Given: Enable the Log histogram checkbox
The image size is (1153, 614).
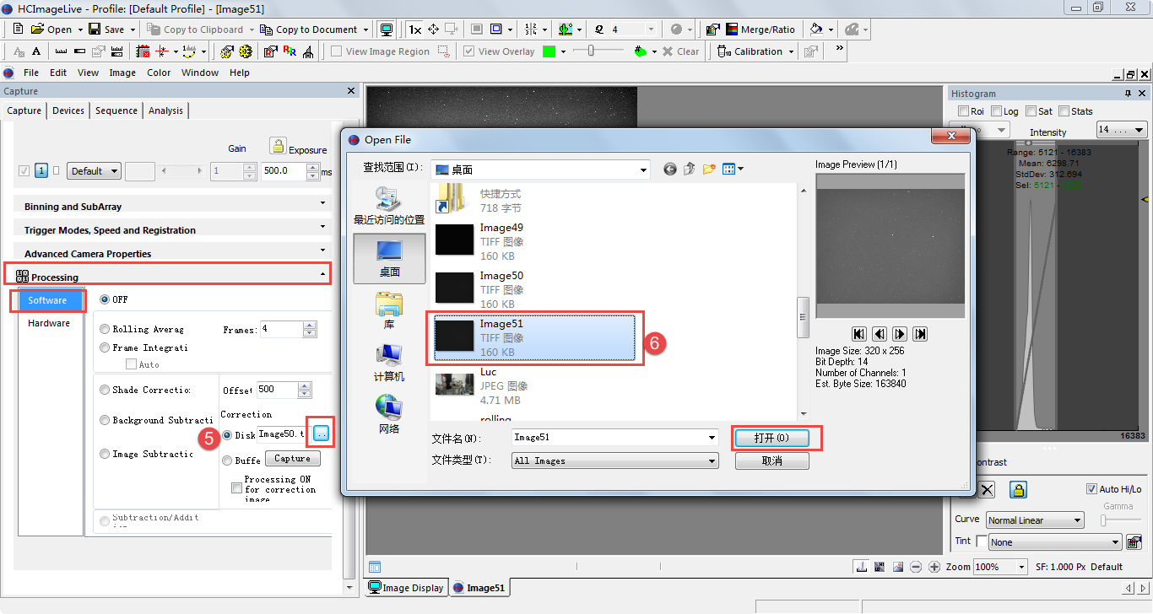Looking at the screenshot, I should click(997, 111).
